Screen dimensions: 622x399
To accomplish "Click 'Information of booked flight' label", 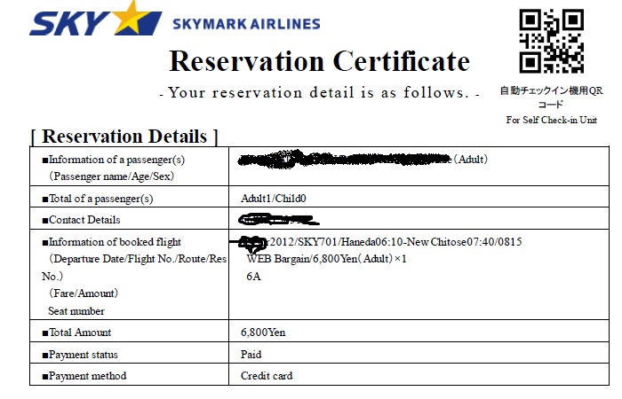I will (x=112, y=242).
